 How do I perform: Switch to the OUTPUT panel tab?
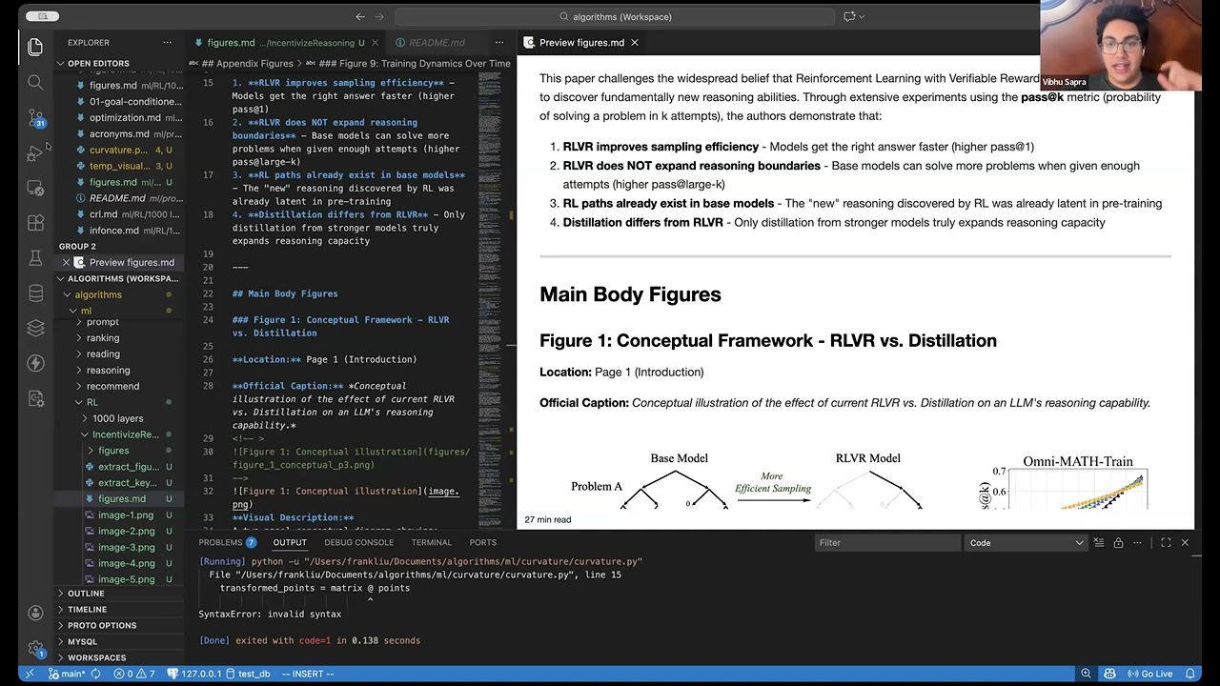click(290, 542)
